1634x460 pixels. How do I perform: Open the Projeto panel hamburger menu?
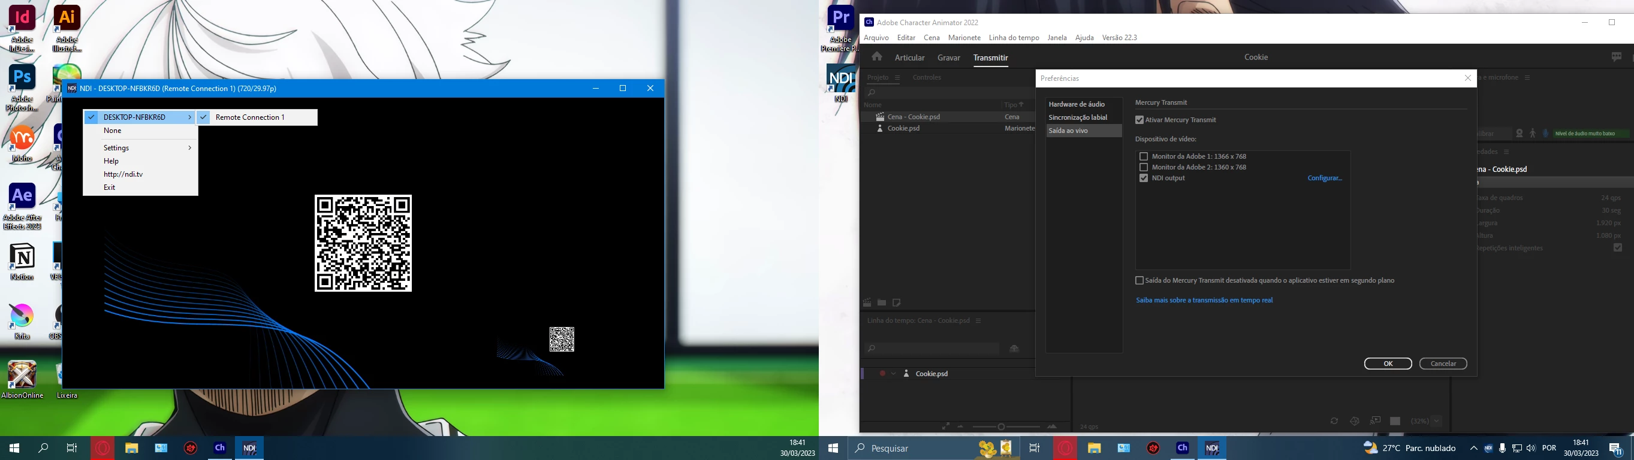897,78
